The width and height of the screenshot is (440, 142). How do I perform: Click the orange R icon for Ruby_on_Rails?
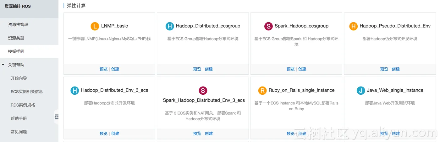(262, 91)
